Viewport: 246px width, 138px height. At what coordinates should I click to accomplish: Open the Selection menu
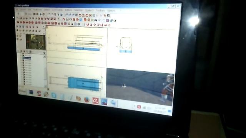coord(78,10)
